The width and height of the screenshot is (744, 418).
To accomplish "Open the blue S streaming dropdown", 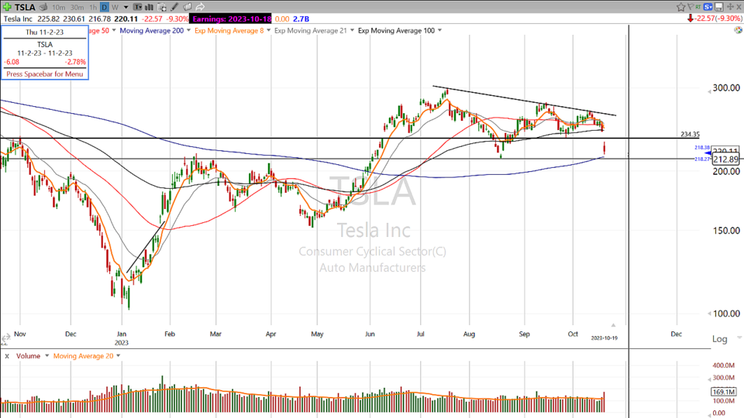I will pos(708,7).
